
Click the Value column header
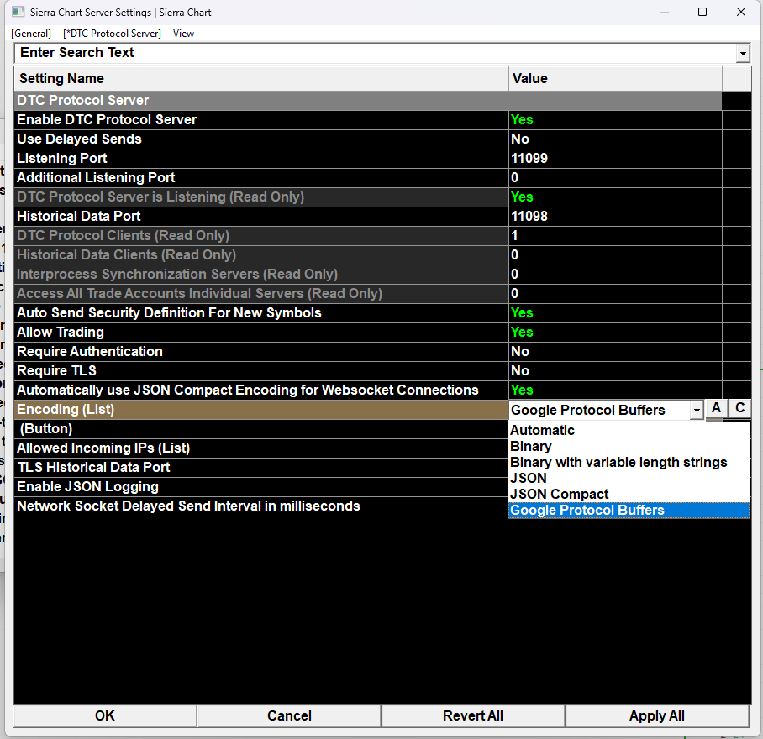click(x=615, y=79)
